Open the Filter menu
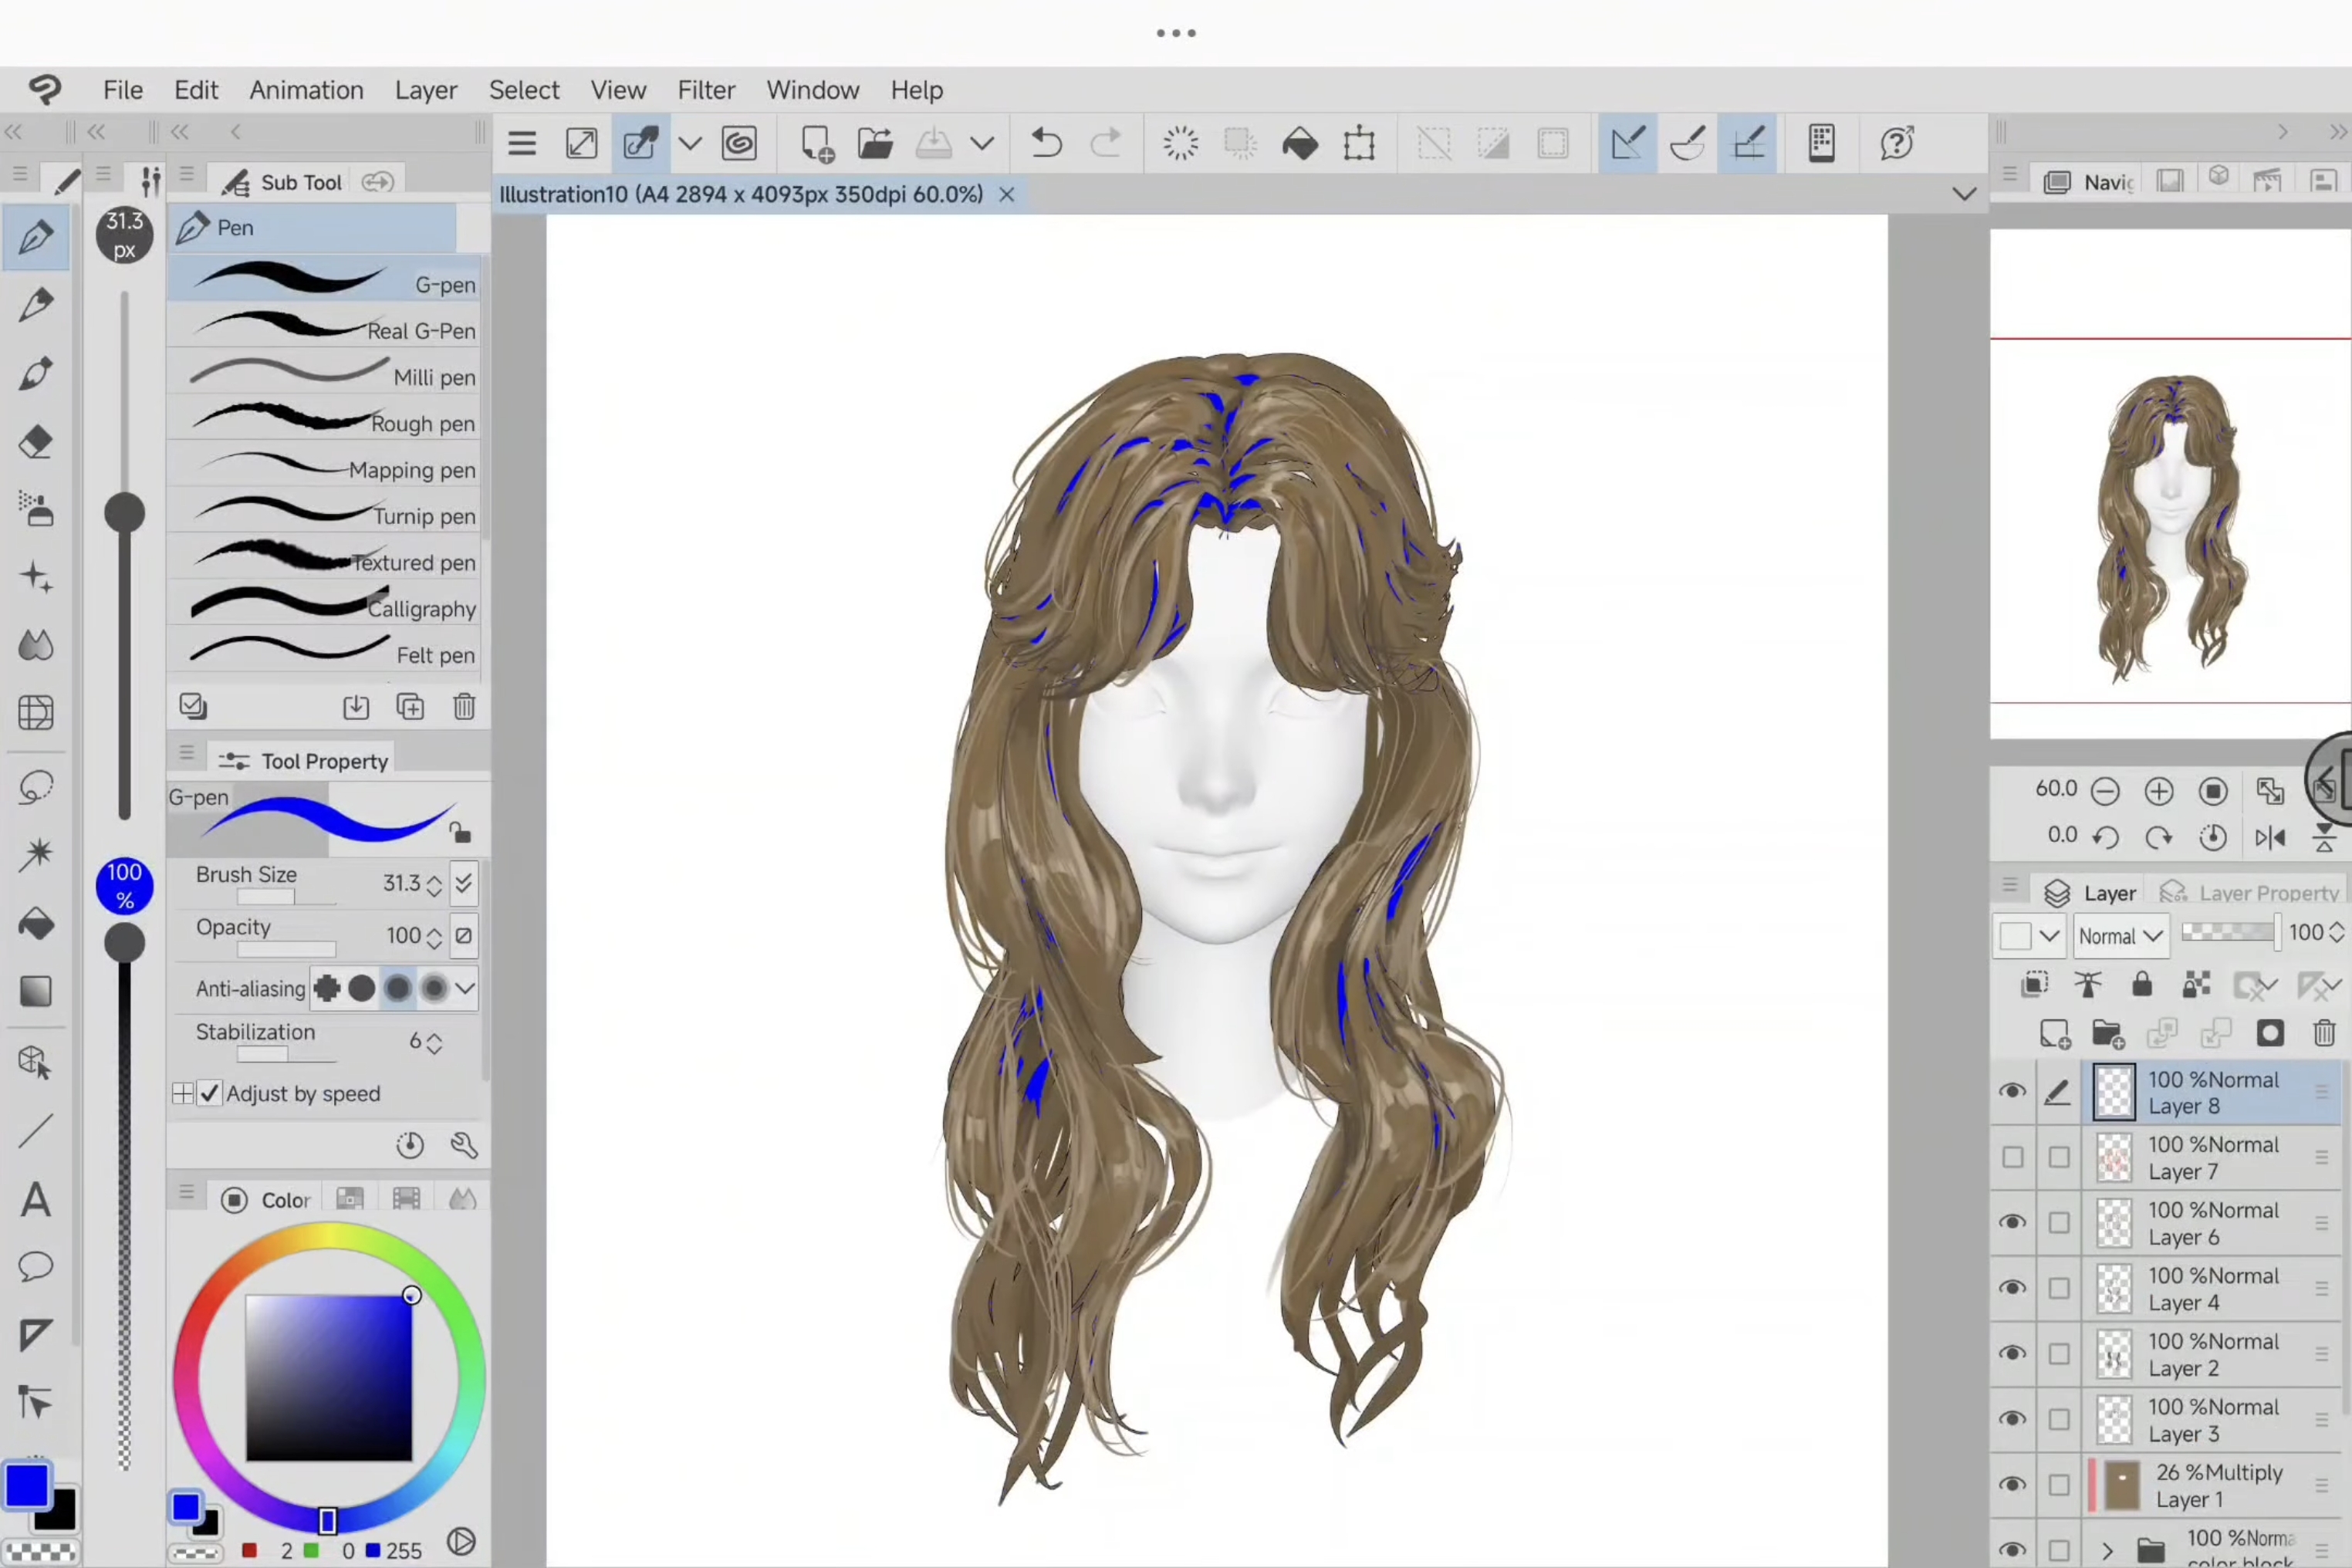Image resolution: width=2352 pixels, height=1568 pixels. click(705, 90)
